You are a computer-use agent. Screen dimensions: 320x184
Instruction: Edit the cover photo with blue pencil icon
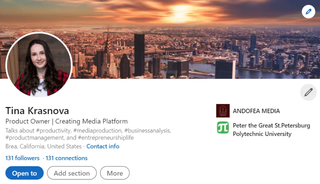pos(308,12)
